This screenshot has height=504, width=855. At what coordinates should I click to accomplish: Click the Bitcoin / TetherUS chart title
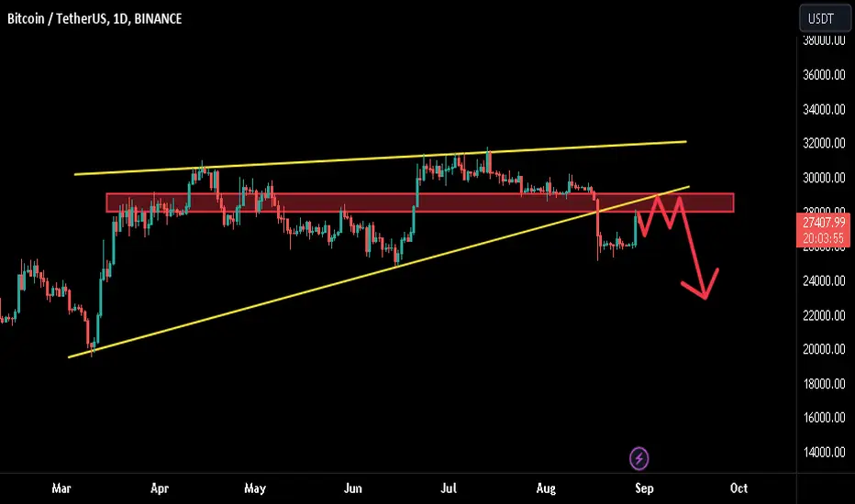point(94,18)
